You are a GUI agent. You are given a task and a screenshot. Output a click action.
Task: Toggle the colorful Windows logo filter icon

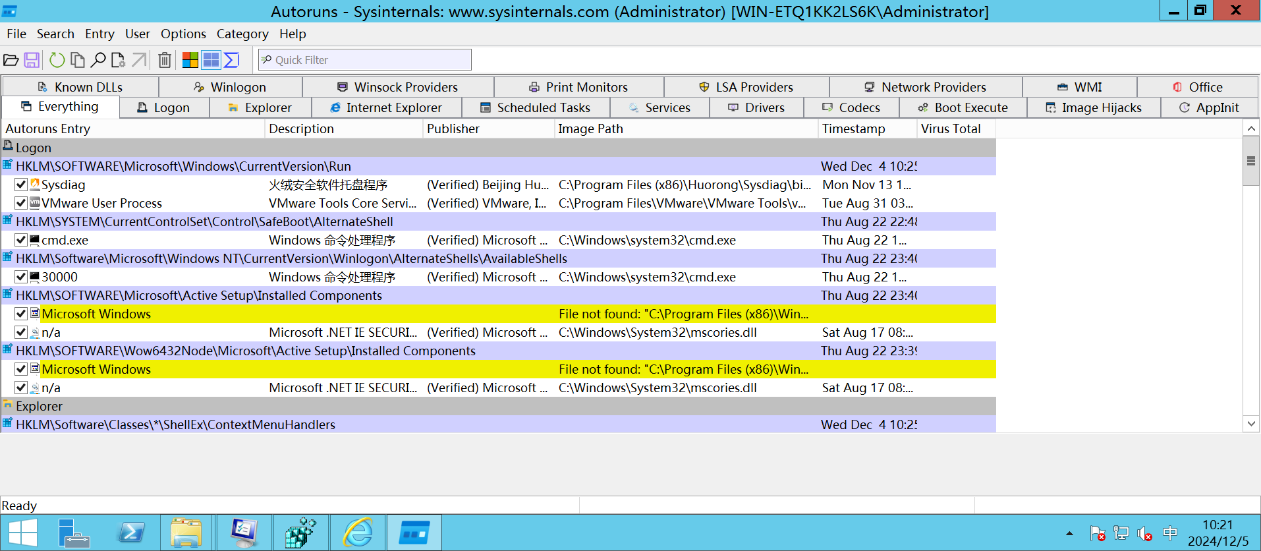point(190,60)
